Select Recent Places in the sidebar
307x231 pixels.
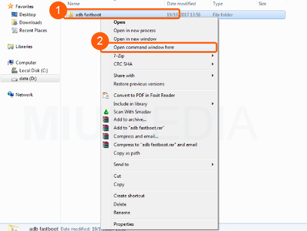coord(33,31)
